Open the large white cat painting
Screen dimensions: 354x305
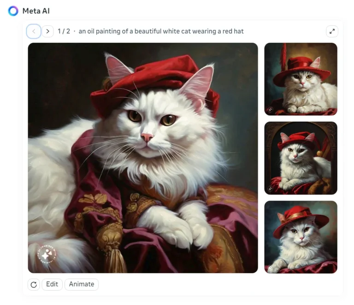143,185
